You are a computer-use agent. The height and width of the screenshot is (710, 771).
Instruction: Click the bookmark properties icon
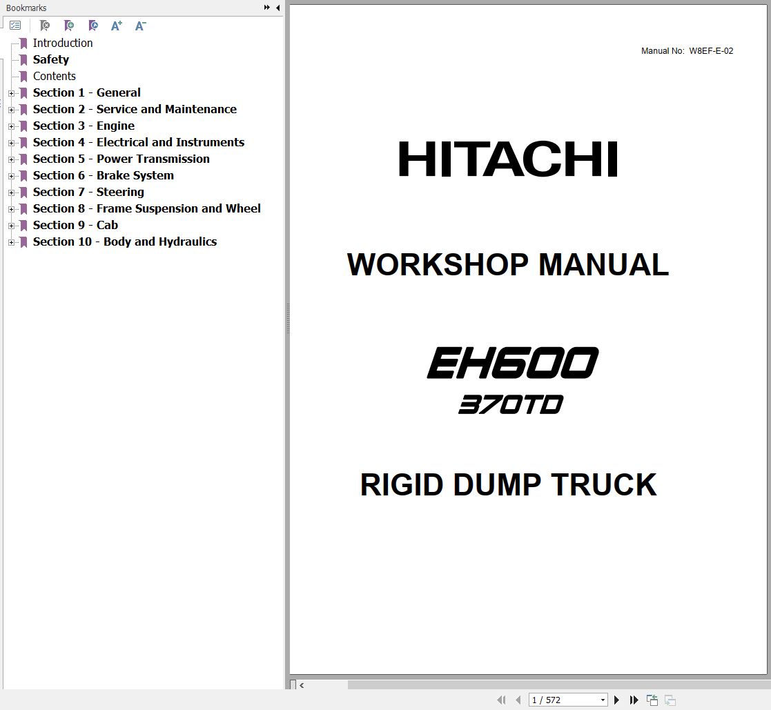coord(93,25)
